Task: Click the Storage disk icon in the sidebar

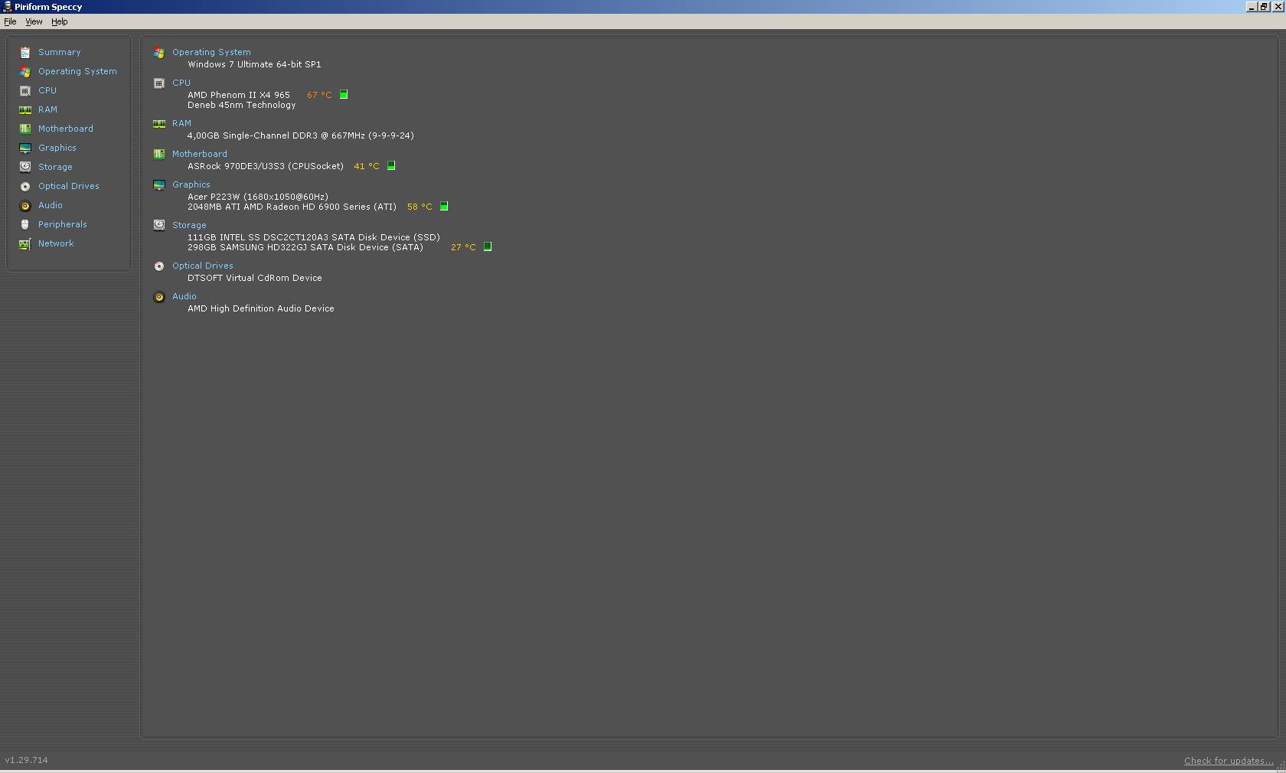Action: click(25, 168)
